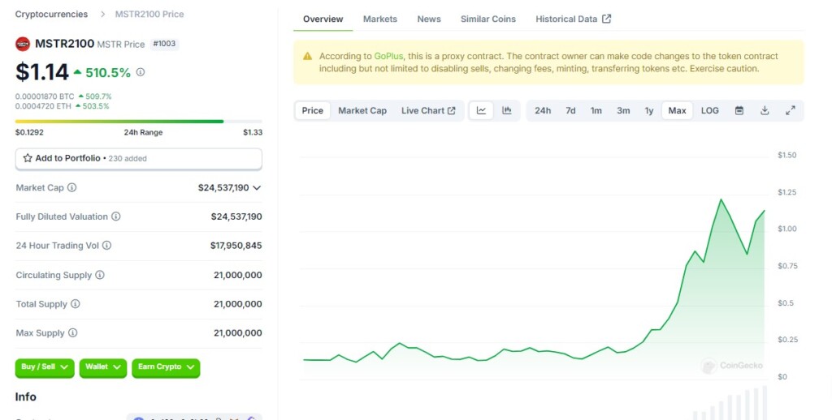The height and width of the screenshot is (420, 832).
Task: Click the download chart data icon
Action: pyautogui.click(x=765, y=111)
